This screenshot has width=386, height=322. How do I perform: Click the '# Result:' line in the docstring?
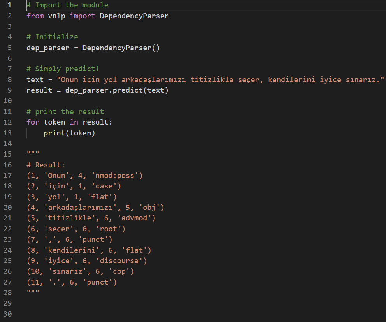[x=44, y=165]
